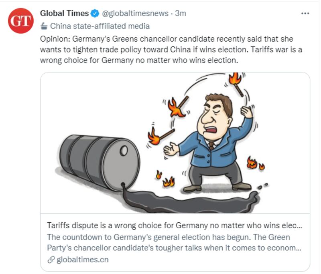This screenshot has width=321, height=274.
Task: Click the chain link icon beside globaltimes.cn
Action: coord(51,260)
